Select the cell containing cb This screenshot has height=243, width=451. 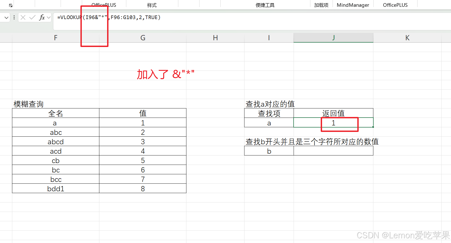[56, 160]
